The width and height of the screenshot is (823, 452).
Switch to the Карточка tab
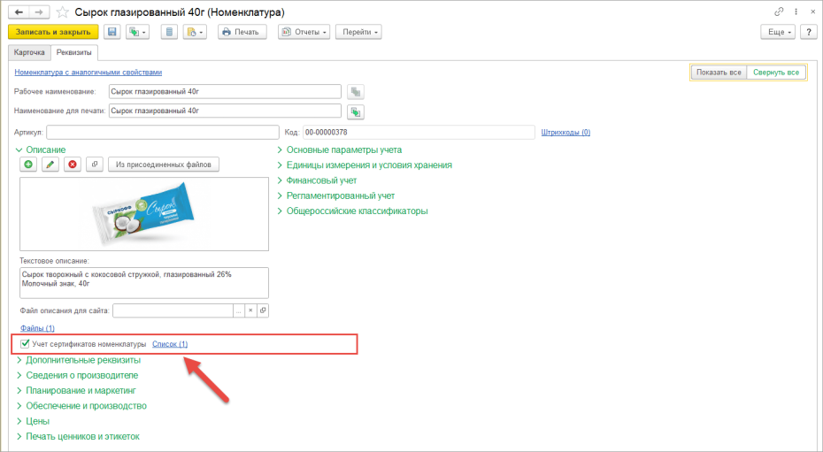29,52
